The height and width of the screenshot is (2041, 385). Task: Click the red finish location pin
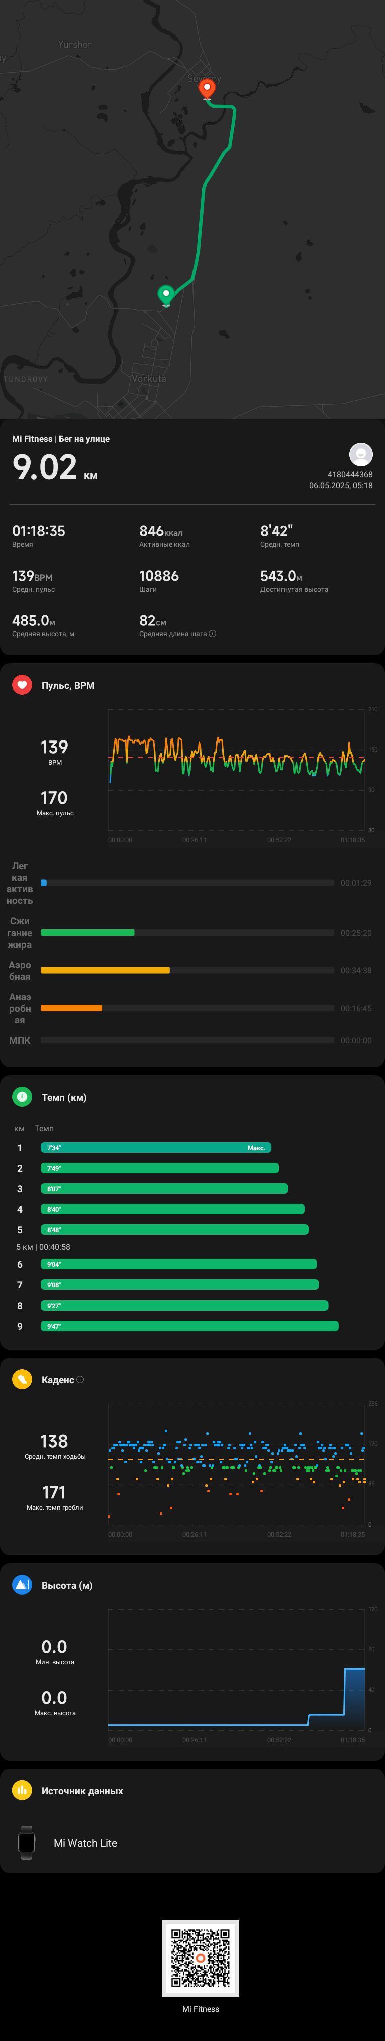(207, 90)
